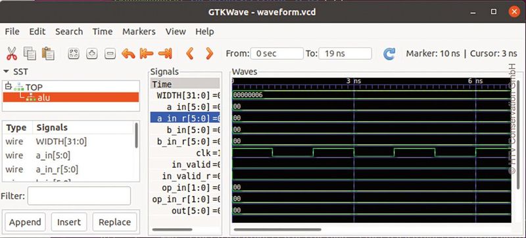The image size is (526, 238).
Task: Click the Reload waveform icon
Action: pyautogui.click(x=389, y=54)
